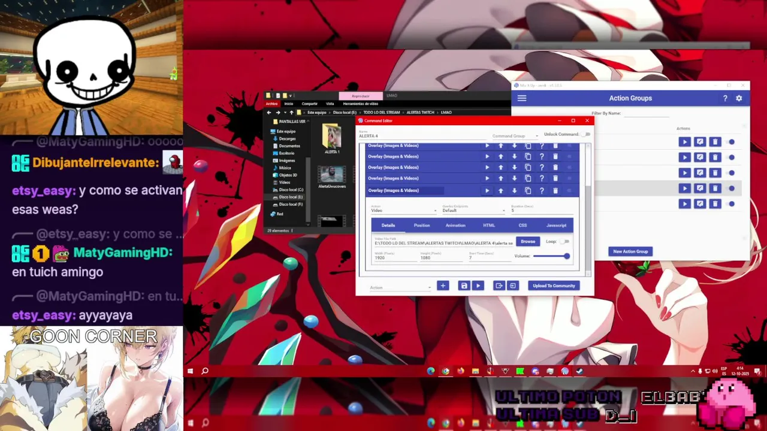Viewport: 767px width, 431px height.
Task: Click TODO LO DEL STREAM breadcrumb
Action: point(382,113)
